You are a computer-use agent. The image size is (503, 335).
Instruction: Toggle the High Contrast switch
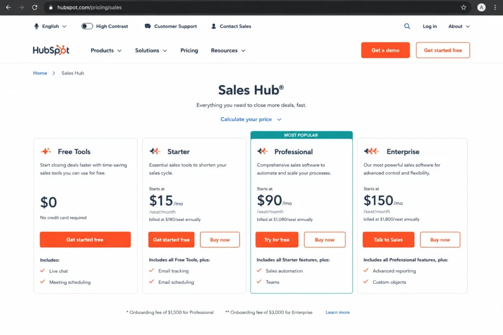[87, 26]
